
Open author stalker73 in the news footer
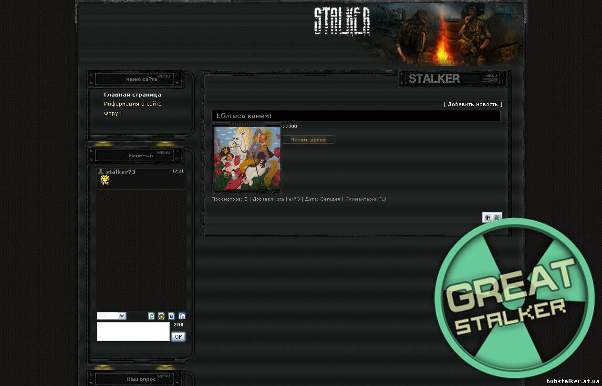(289, 199)
